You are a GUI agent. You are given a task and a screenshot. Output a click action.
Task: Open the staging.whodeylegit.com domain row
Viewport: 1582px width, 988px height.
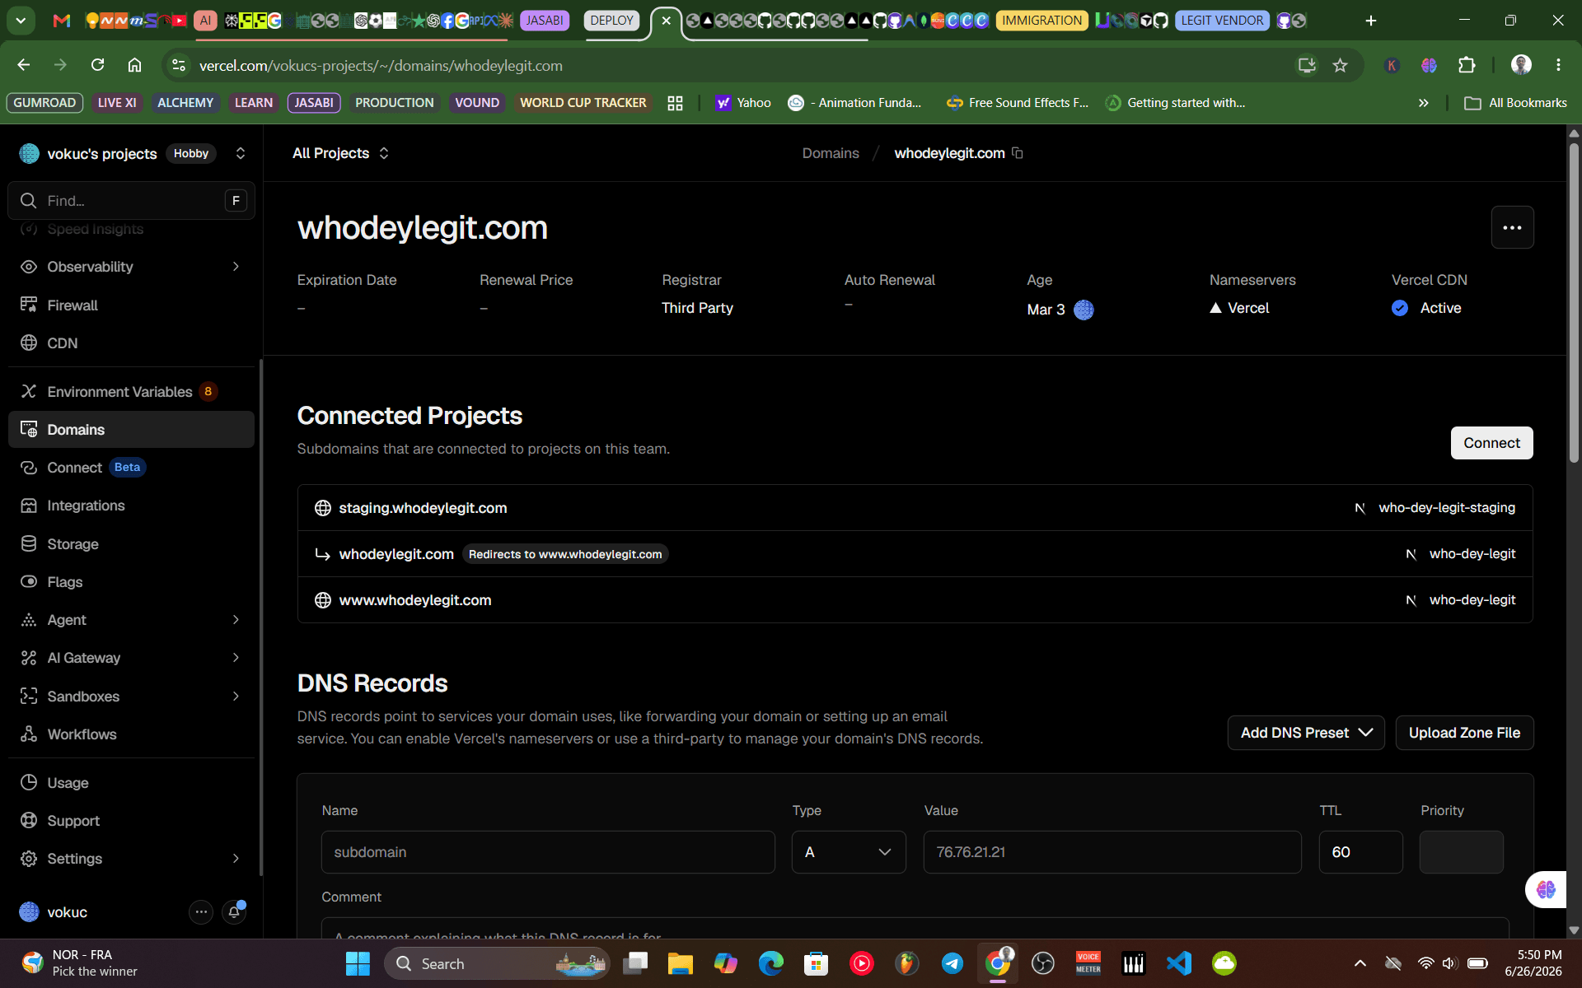point(915,508)
